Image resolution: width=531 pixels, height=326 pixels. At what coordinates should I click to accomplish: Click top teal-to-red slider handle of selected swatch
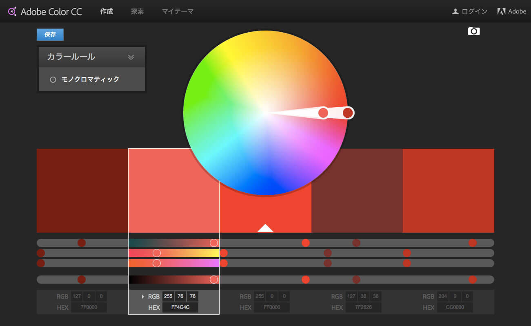(x=214, y=243)
